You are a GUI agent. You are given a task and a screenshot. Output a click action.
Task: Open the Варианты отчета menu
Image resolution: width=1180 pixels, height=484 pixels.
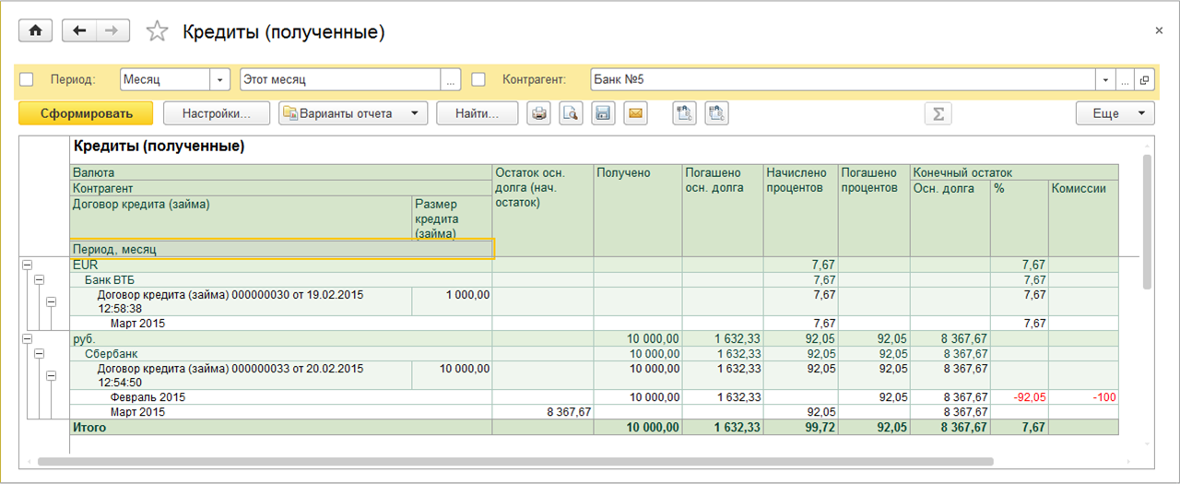(x=353, y=113)
